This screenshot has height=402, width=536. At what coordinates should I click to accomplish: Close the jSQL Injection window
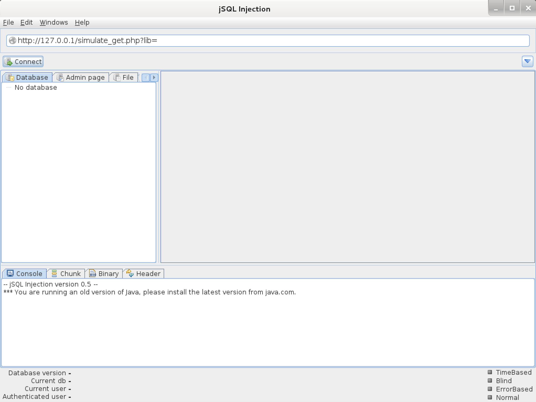click(528, 8)
